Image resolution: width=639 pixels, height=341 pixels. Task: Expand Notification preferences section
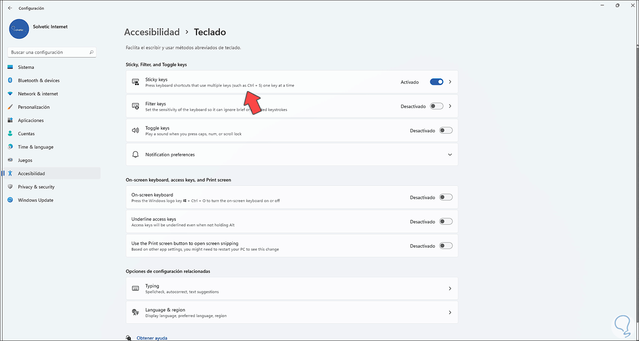(x=450, y=155)
